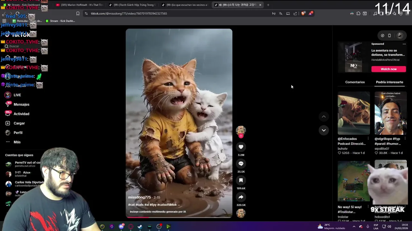Open profile avatar in top-right pill
The height and width of the screenshot is (231, 412).
[x=400, y=36]
